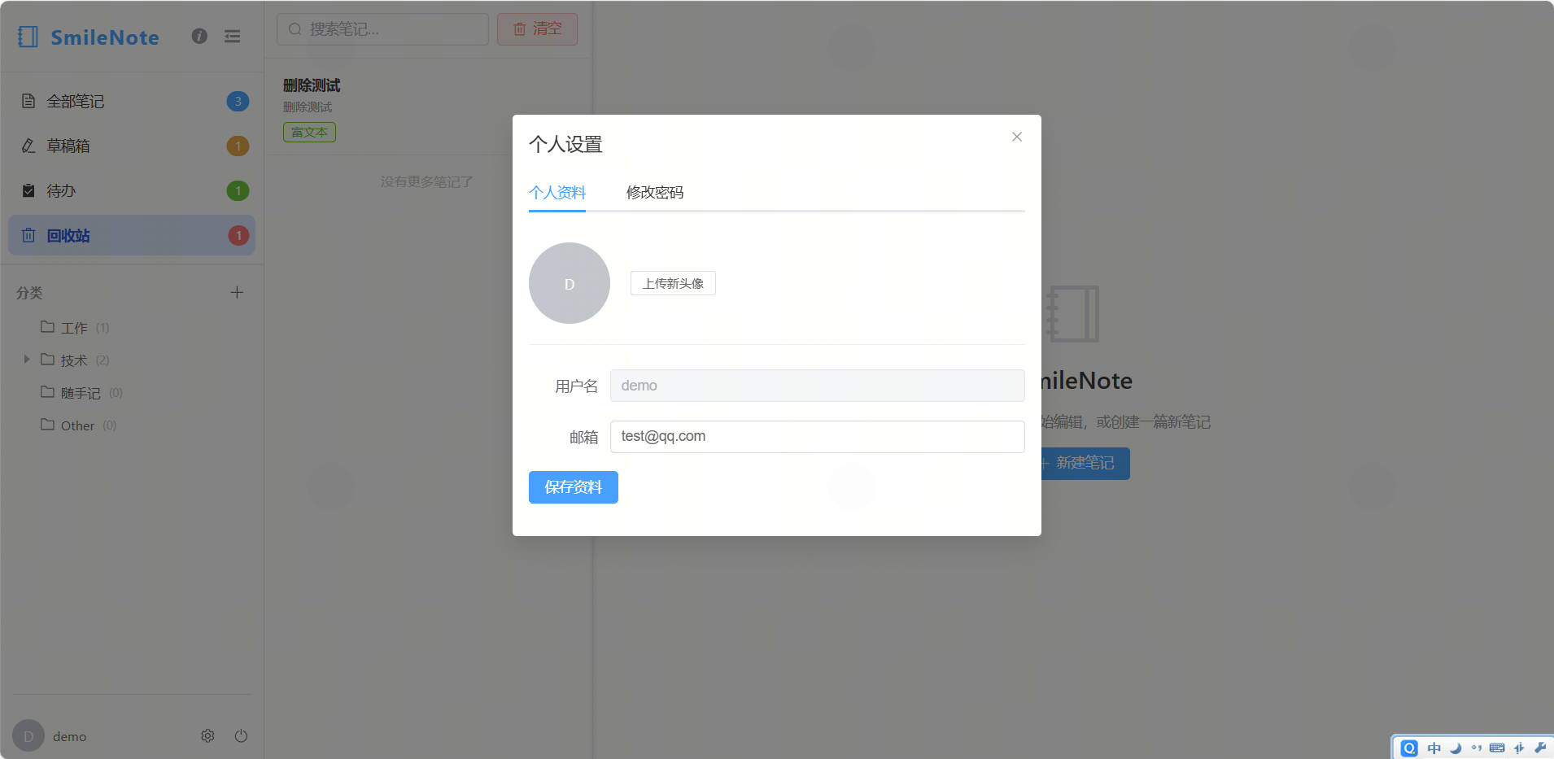Click the 清空 button

[537, 29]
